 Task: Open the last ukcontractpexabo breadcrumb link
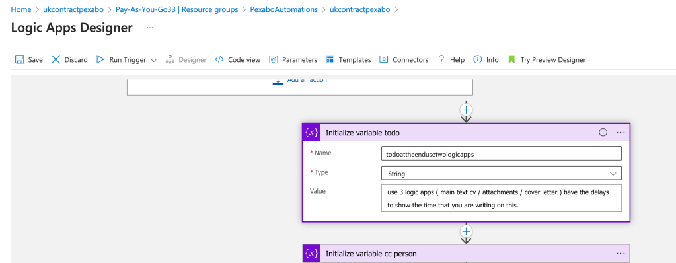click(x=359, y=9)
